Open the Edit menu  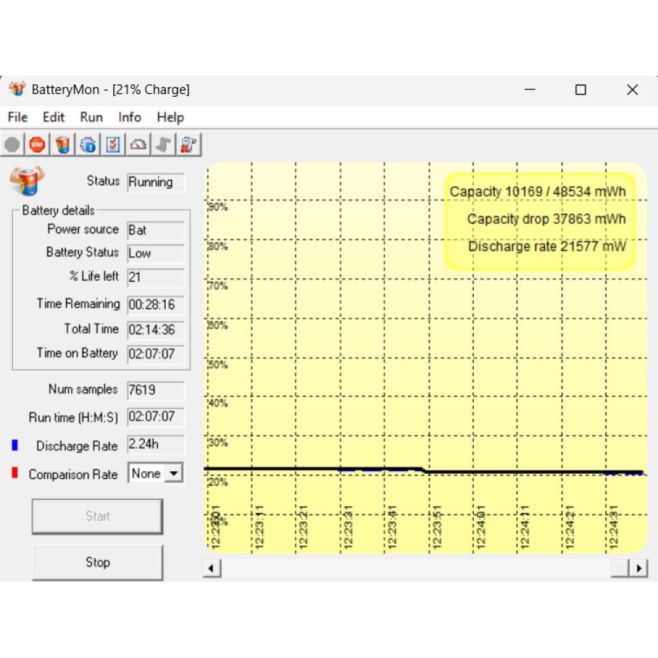click(x=53, y=117)
